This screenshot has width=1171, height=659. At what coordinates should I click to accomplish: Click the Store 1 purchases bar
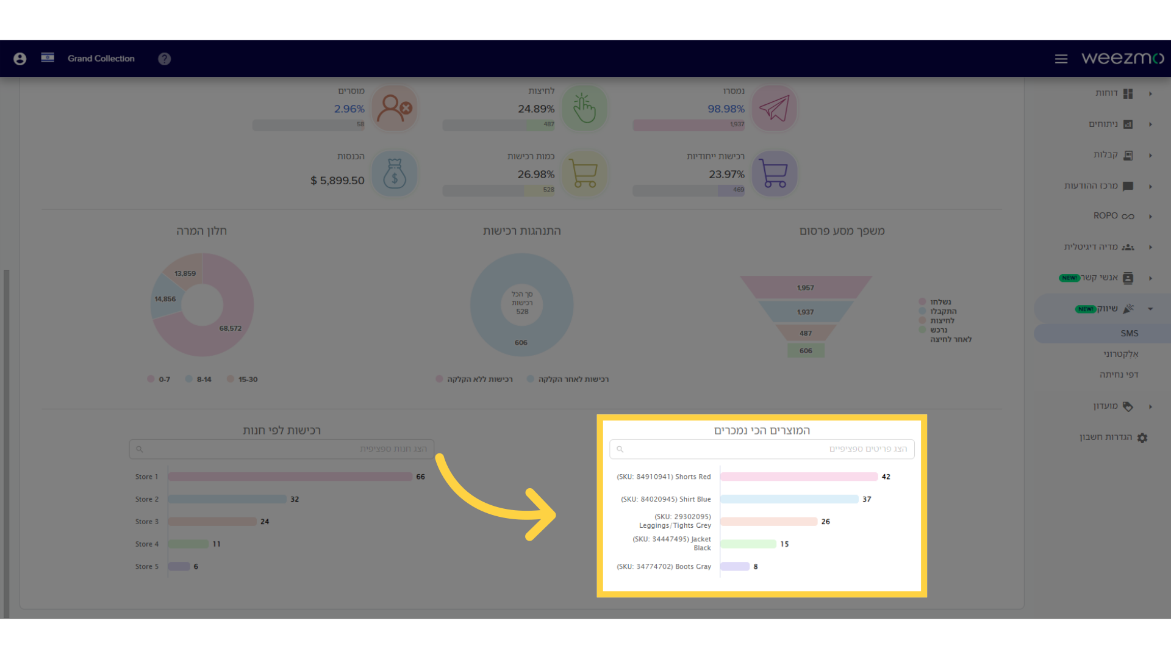290,477
